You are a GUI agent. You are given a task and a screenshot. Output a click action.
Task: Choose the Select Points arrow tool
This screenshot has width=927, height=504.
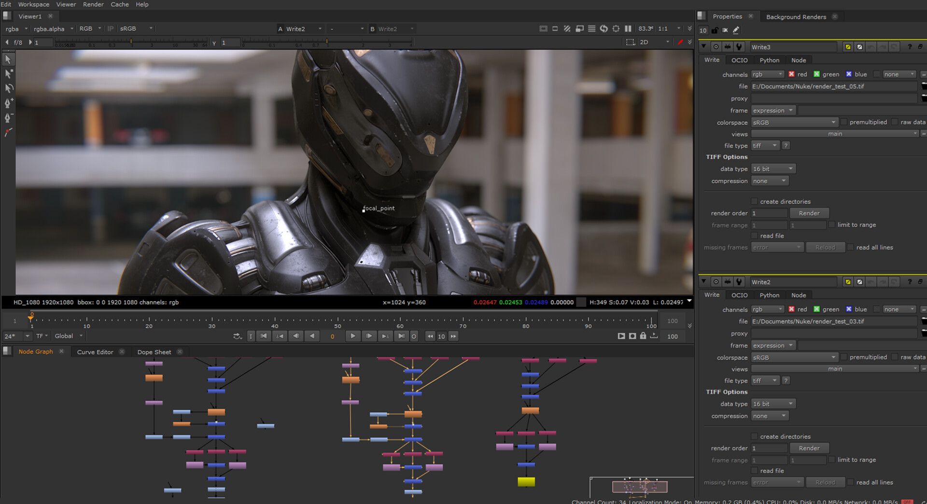pyautogui.click(x=8, y=74)
